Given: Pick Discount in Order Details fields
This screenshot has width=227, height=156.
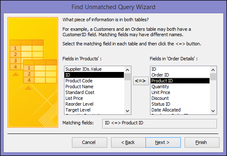Looking at the screenshot, I should (x=180, y=98).
